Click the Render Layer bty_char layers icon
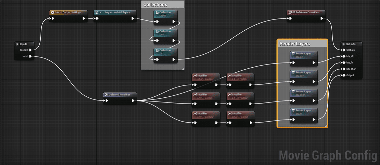380x165 pixels. pyautogui.click(x=293, y=92)
